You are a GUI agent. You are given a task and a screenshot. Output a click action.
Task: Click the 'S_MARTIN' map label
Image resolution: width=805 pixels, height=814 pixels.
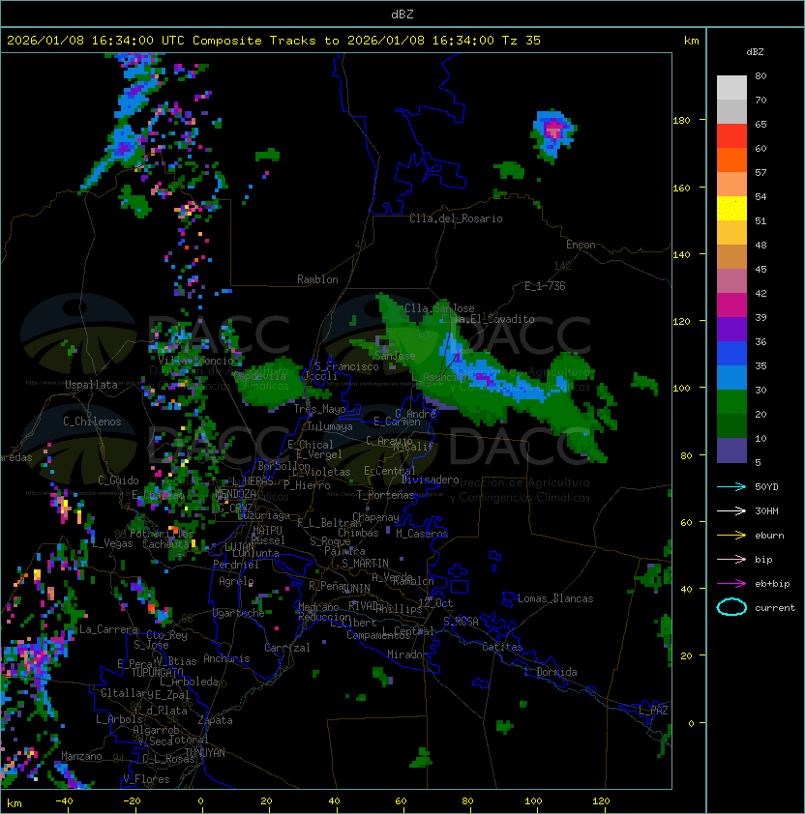(365, 564)
